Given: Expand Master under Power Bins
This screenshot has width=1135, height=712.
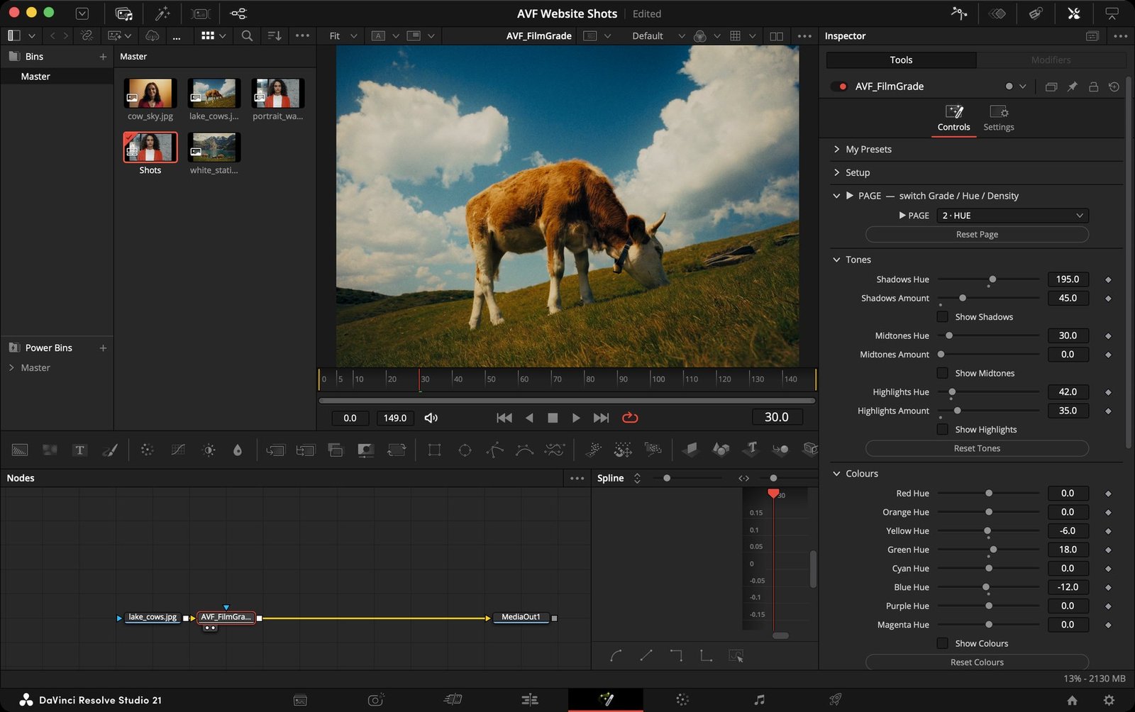Looking at the screenshot, I should tap(11, 367).
